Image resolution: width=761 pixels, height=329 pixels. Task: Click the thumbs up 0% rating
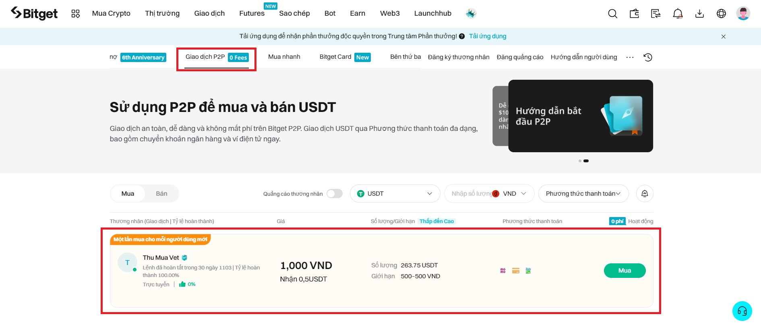click(187, 284)
